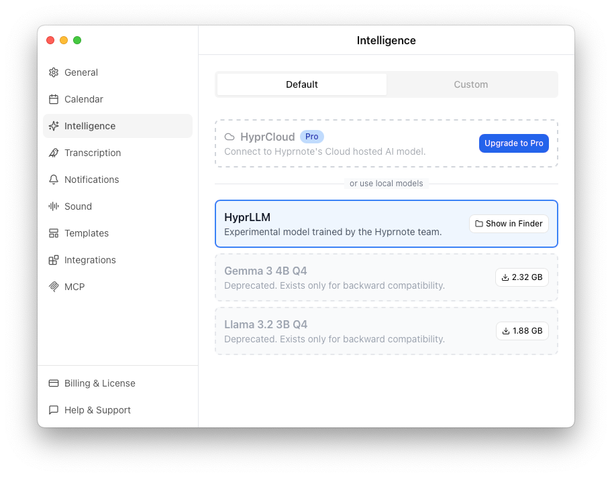Click the Upgrade to Pro button
The image size is (612, 477).
click(x=514, y=143)
